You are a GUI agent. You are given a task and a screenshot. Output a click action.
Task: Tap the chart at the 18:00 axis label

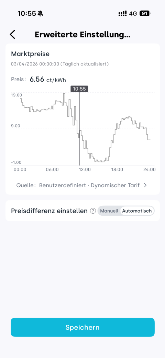117,170
